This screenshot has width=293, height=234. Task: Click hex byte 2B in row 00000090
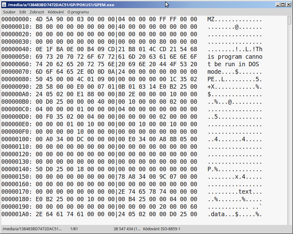click(39, 87)
